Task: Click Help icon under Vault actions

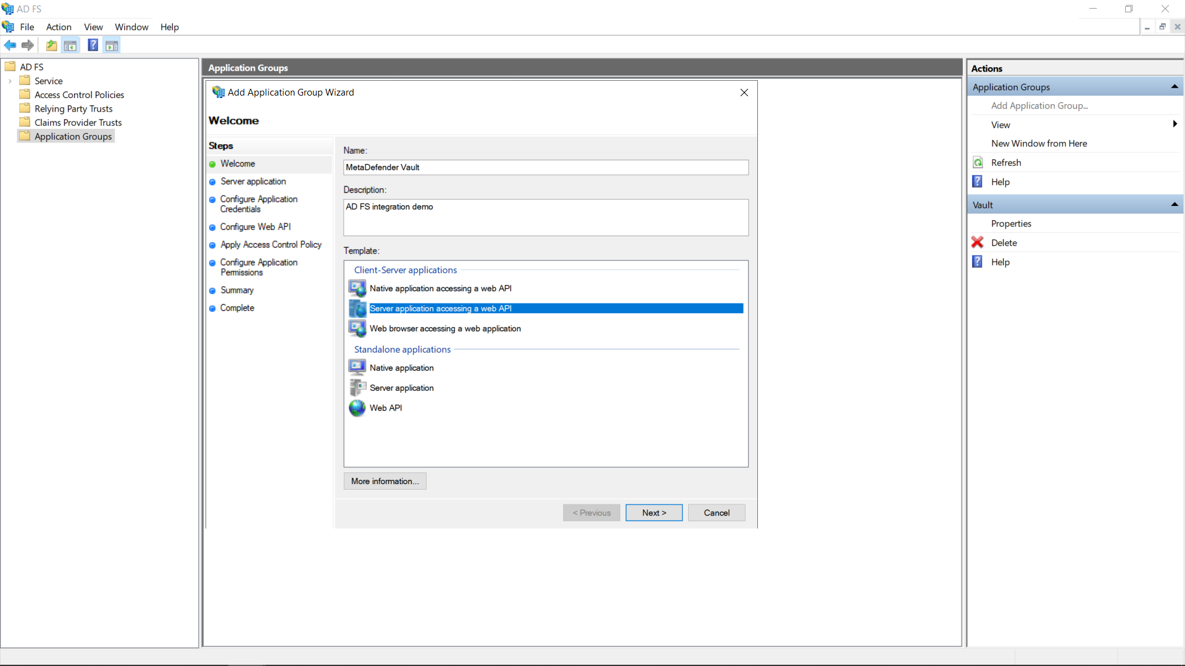Action: (x=978, y=261)
